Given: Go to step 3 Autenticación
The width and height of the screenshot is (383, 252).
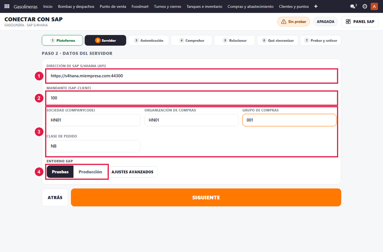Looking at the screenshot, I should coord(148,40).
